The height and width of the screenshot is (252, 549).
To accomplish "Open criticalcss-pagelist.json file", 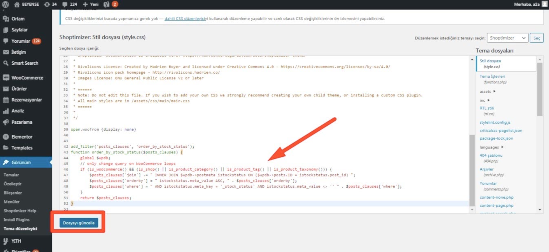I will [x=501, y=131].
